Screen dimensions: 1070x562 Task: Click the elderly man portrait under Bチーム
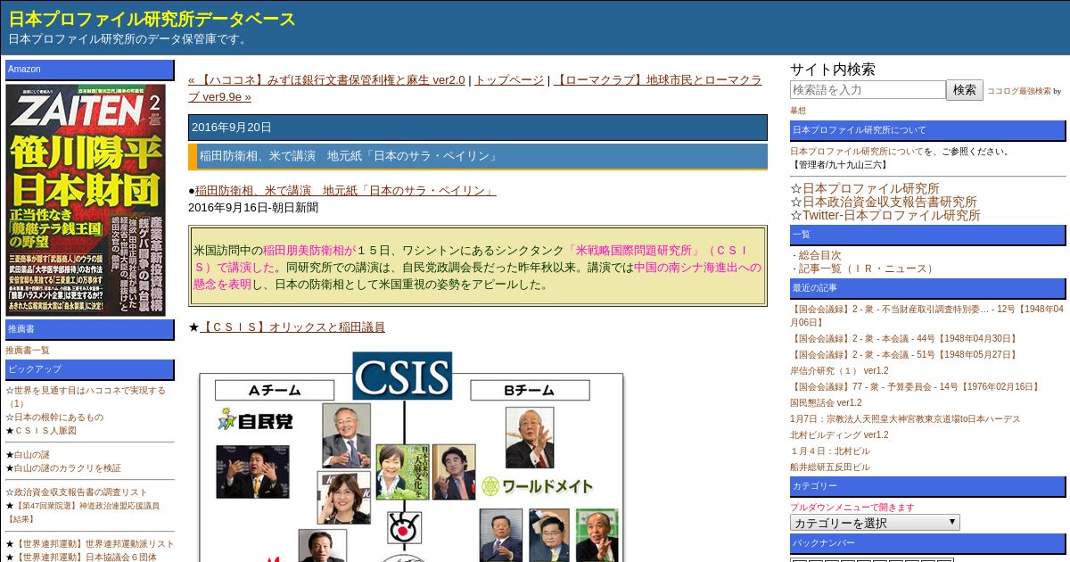click(530, 438)
